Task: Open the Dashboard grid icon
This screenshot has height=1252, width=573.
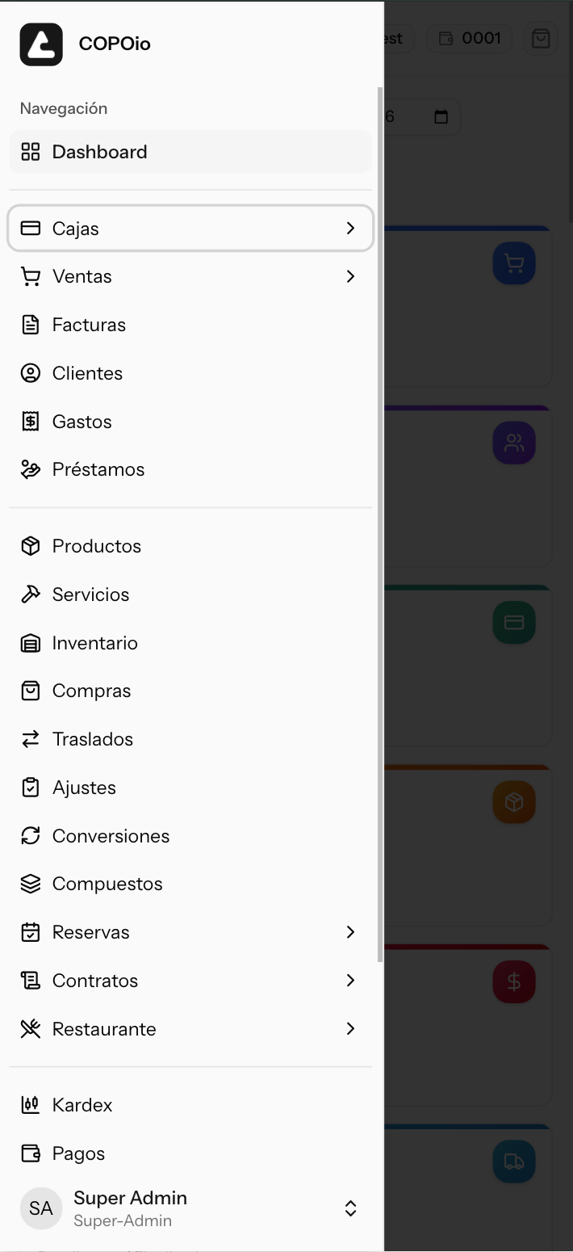Action: tap(31, 152)
